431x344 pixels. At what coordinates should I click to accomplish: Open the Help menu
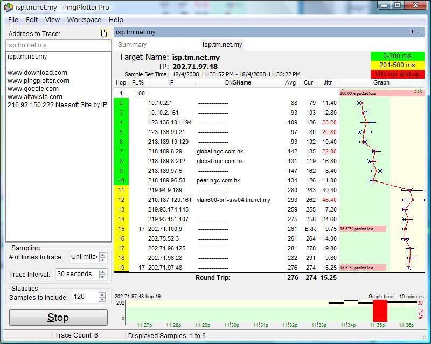116,19
